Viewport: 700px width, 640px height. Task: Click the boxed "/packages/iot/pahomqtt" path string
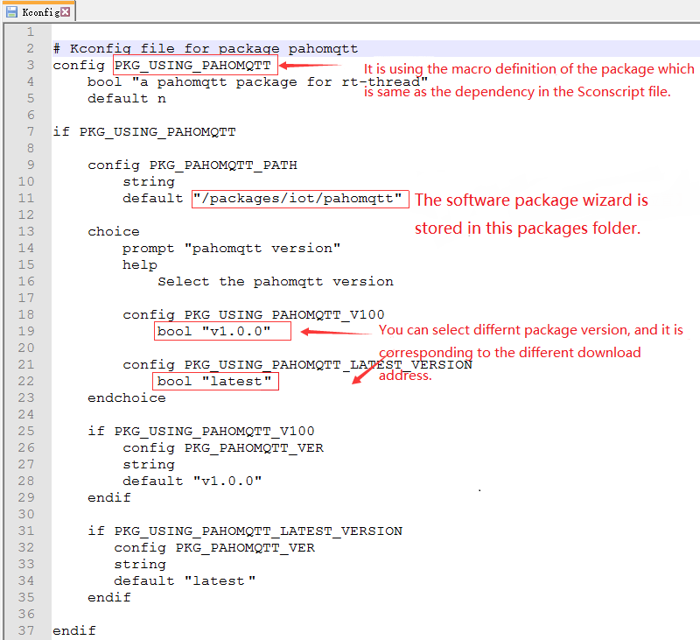300,199
